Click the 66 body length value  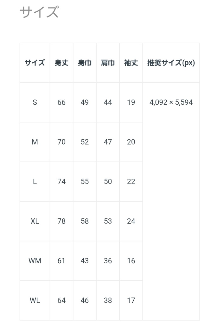pos(61,102)
